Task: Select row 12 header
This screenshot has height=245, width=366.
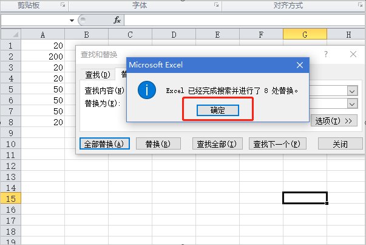Action: pos(11,166)
